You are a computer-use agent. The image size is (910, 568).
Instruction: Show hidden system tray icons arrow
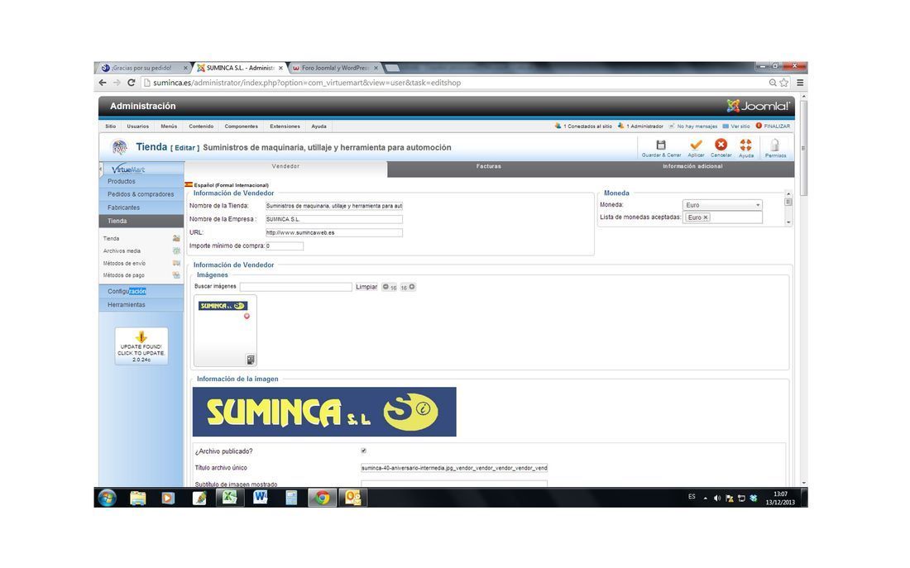coord(705,499)
